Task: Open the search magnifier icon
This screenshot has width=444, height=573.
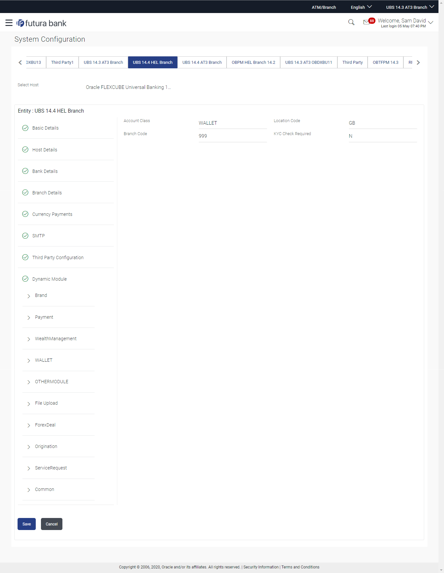Action: pos(351,22)
